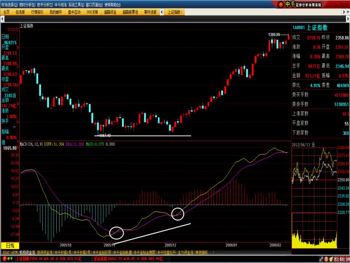Switch to the 超赢资金 tab
This screenshot has height=263, width=350.
coord(111,12)
